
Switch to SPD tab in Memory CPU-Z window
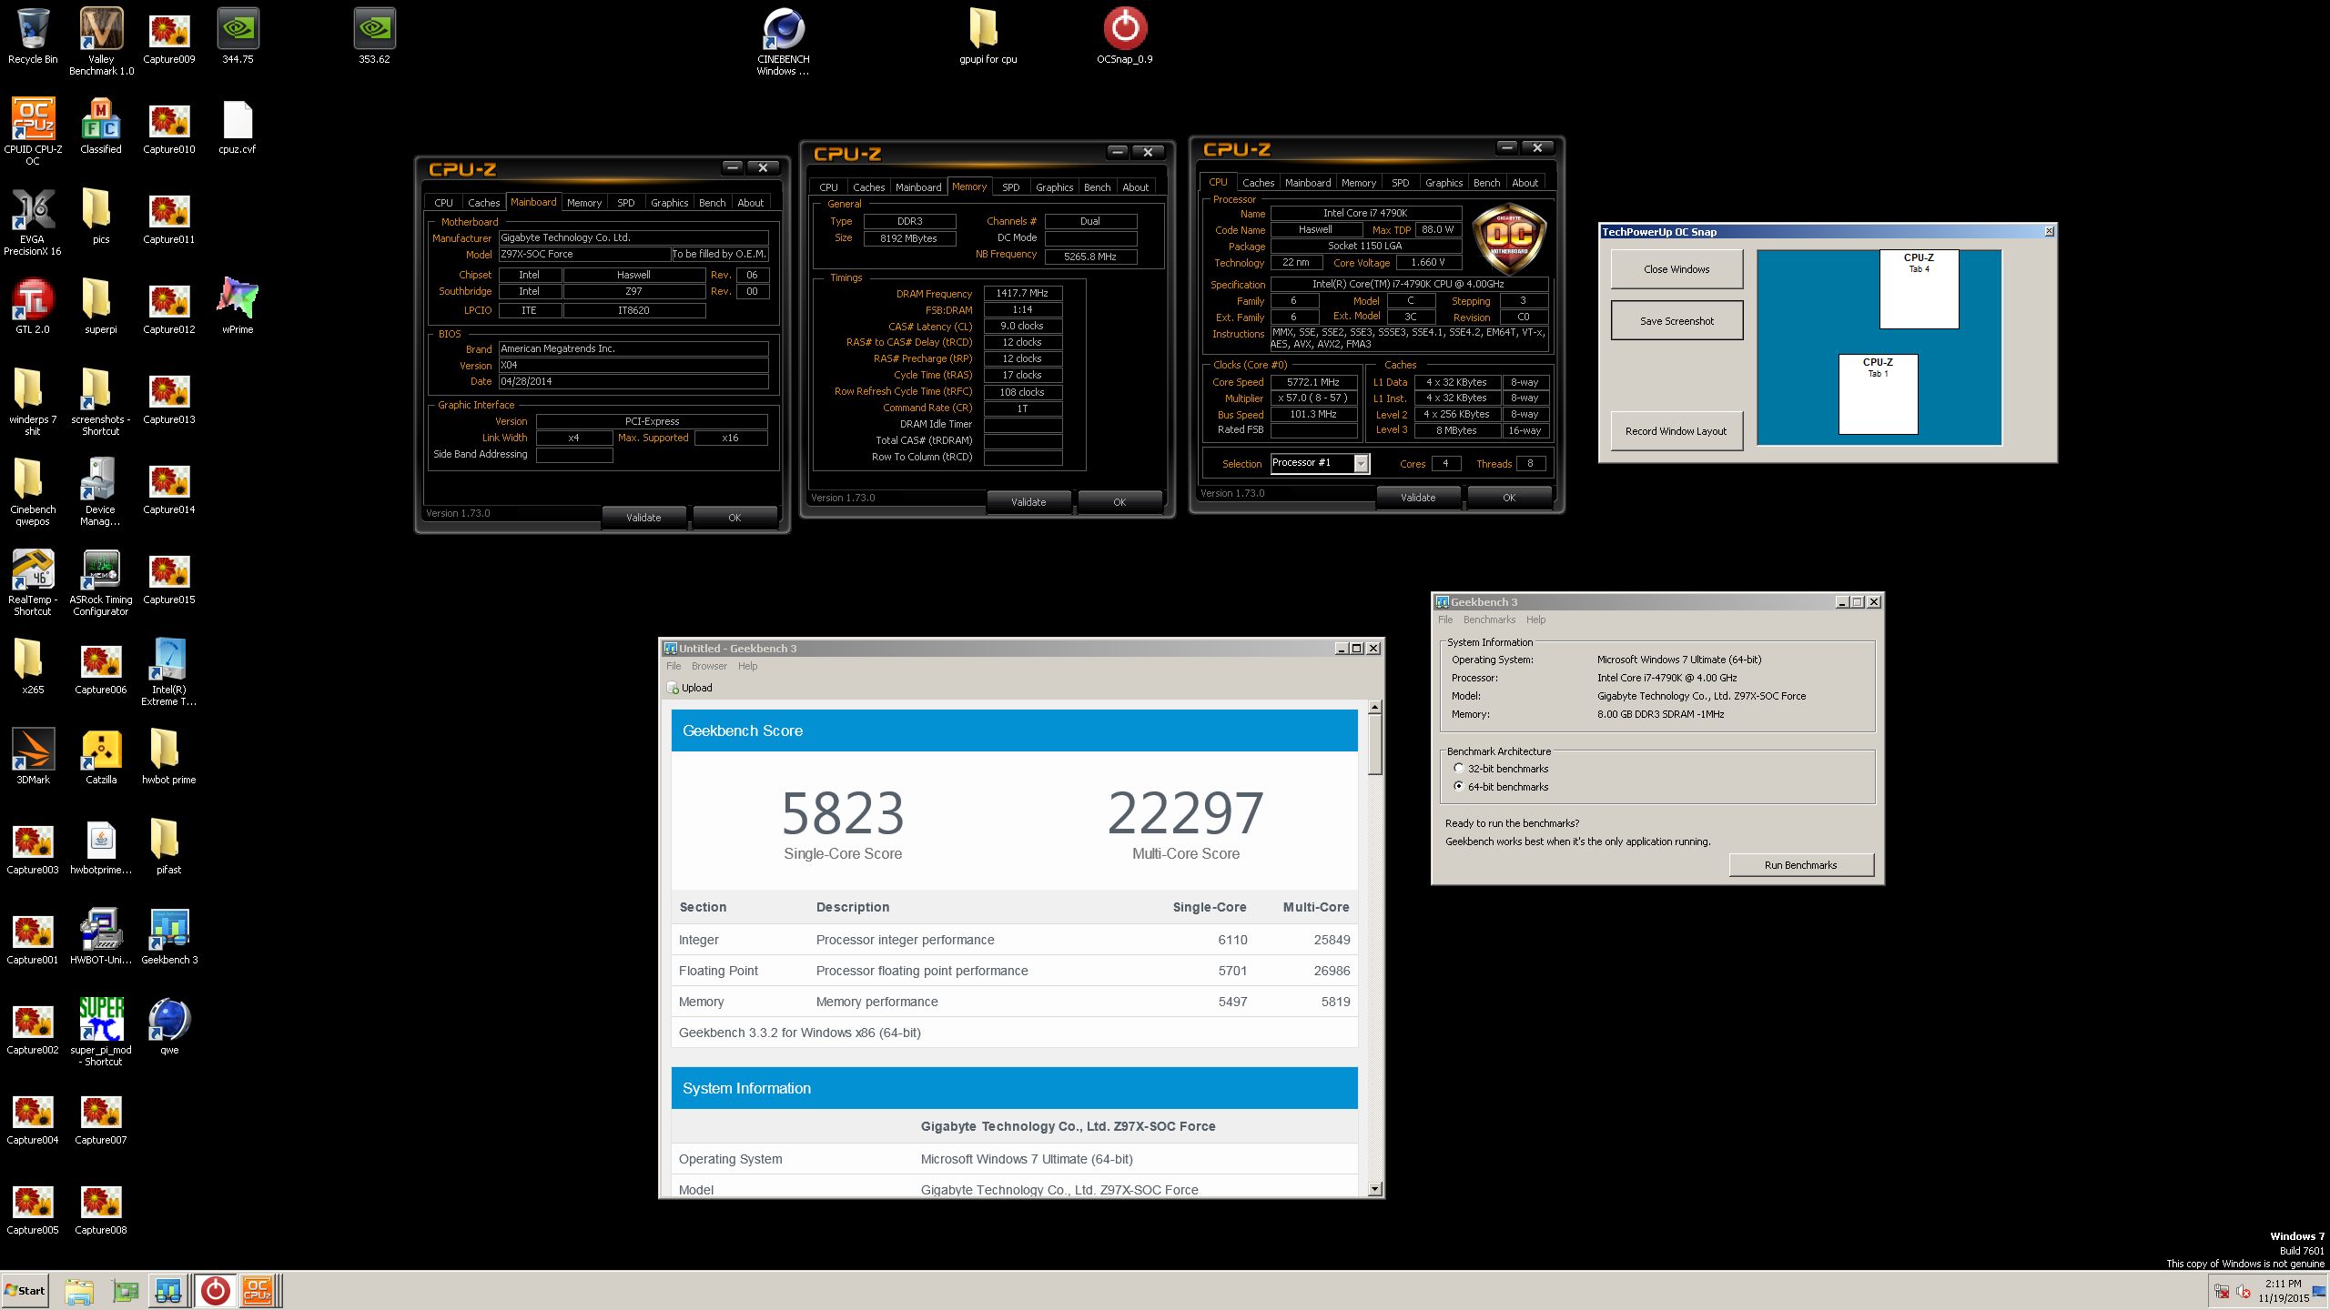pyautogui.click(x=1010, y=187)
